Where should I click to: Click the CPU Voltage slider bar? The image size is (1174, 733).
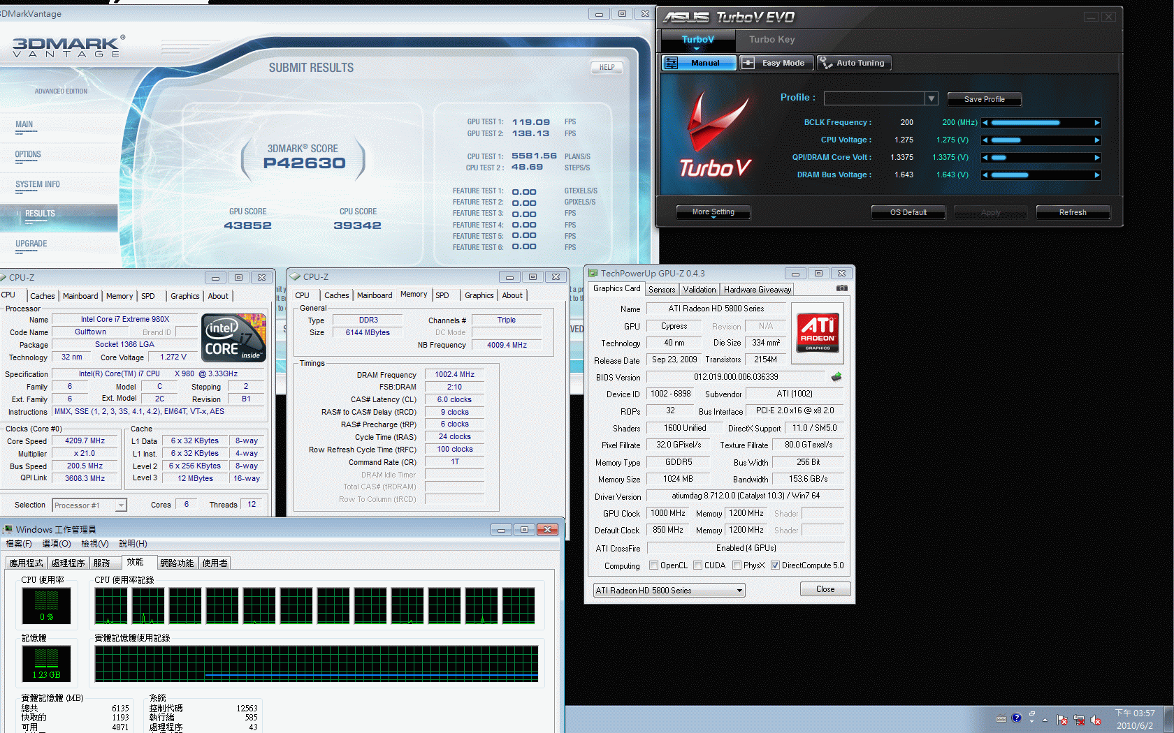pyautogui.click(x=1041, y=140)
